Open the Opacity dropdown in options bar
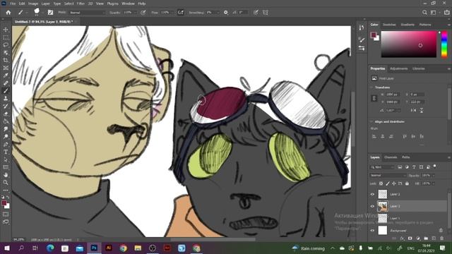 click(x=135, y=13)
